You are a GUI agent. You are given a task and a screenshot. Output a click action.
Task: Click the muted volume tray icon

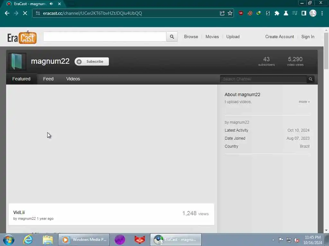297,240
